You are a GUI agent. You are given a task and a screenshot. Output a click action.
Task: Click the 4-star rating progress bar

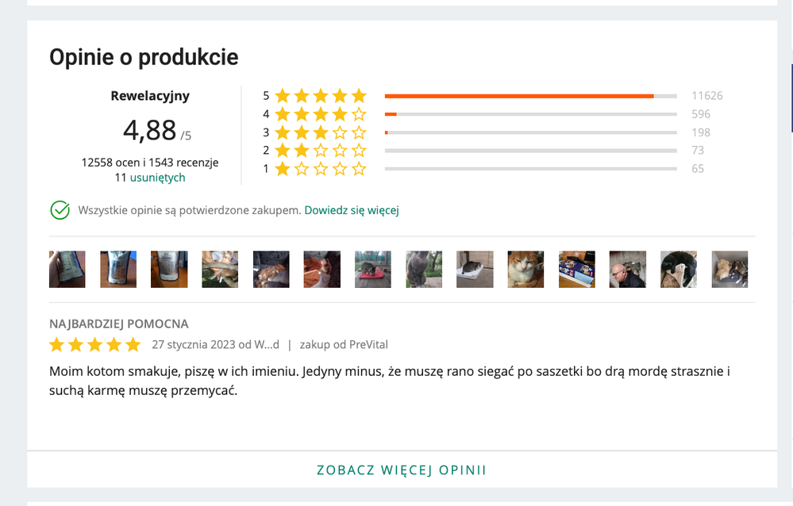[530, 114]
